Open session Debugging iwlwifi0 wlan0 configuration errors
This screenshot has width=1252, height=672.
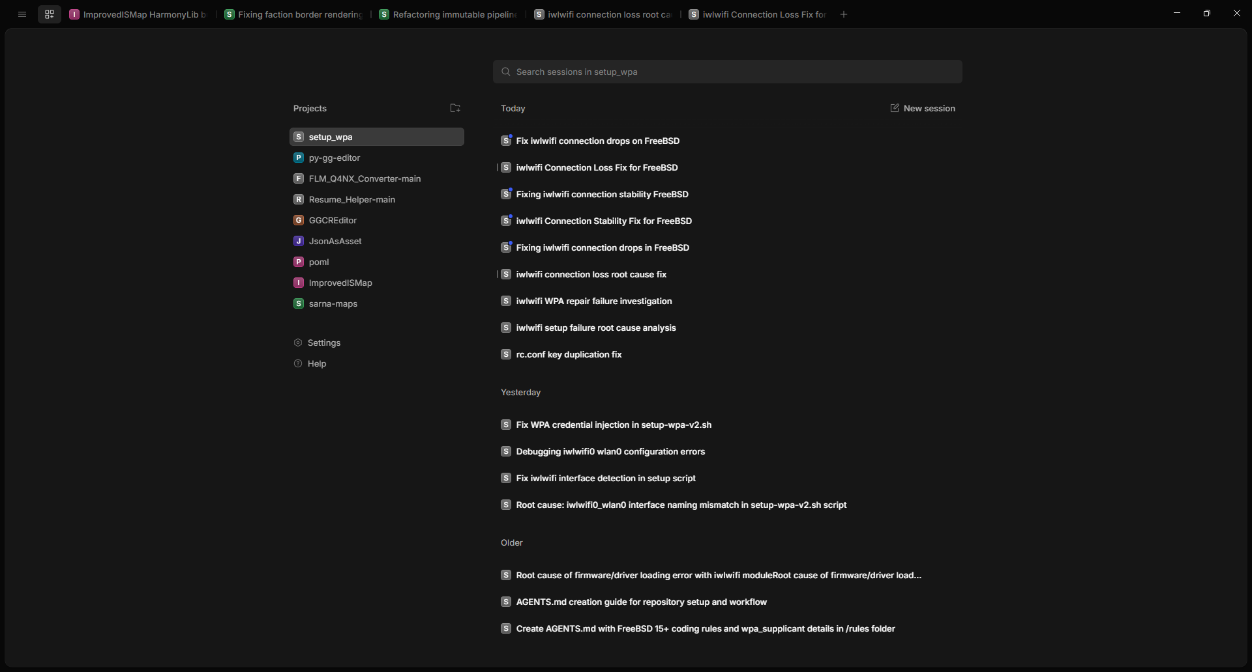[728, 451]
